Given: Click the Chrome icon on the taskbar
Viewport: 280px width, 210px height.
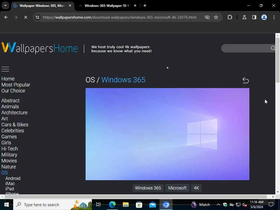Looking at the screenshot, I should [x=166, y=205].
